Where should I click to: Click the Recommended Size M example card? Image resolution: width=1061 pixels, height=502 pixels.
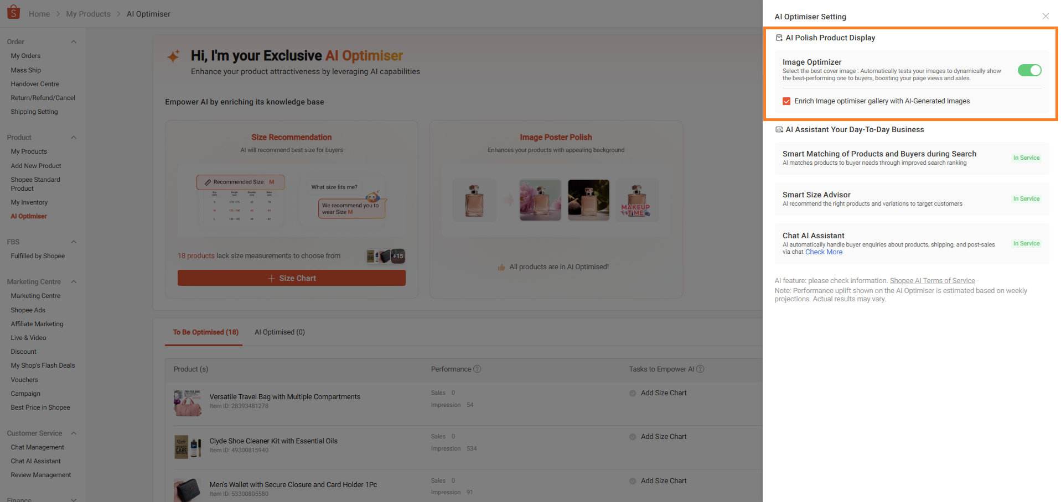[x=241, y=182]
